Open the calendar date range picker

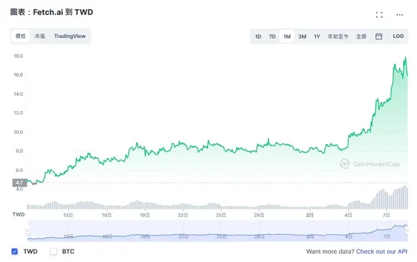379,36
